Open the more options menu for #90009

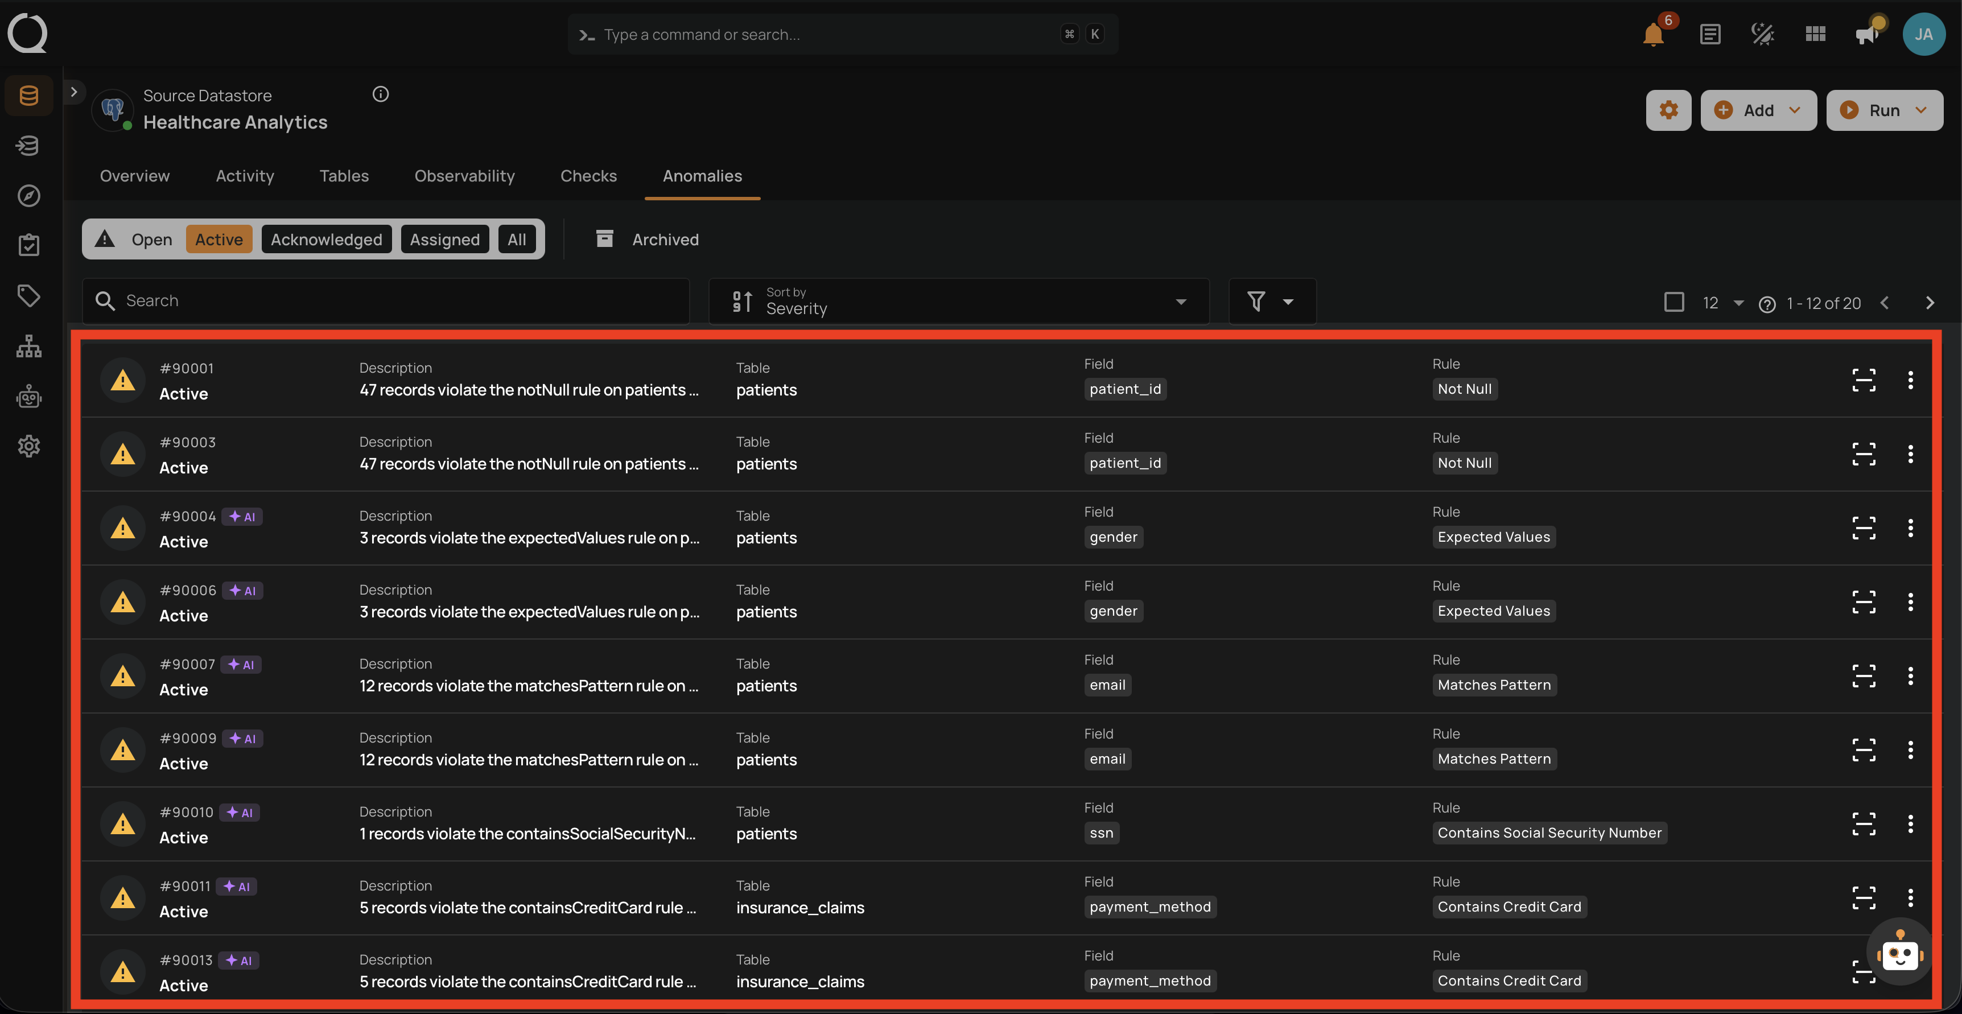pos(1910,749)
